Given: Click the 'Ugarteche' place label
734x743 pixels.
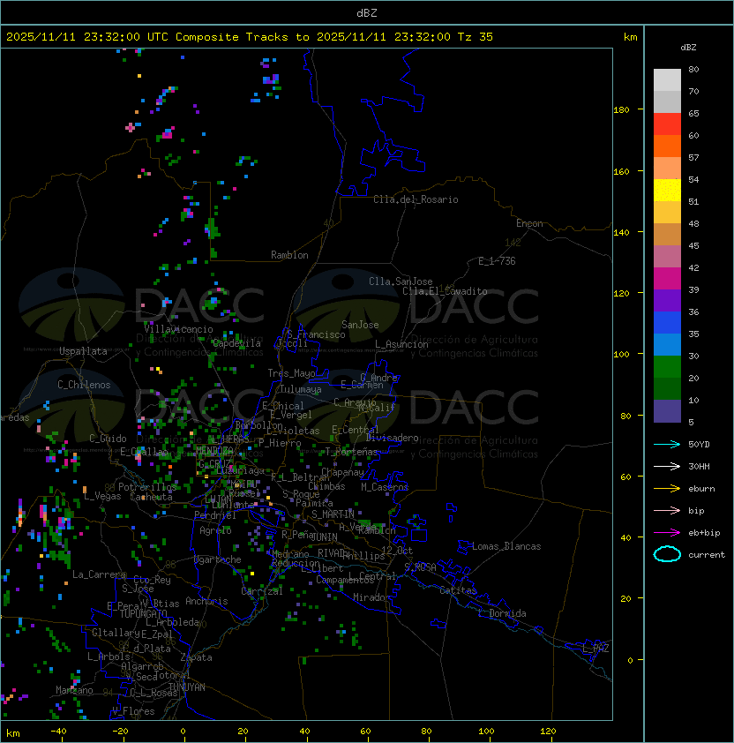Looking at the screenshot, I should pyautogui.click(x=218, y=559).
